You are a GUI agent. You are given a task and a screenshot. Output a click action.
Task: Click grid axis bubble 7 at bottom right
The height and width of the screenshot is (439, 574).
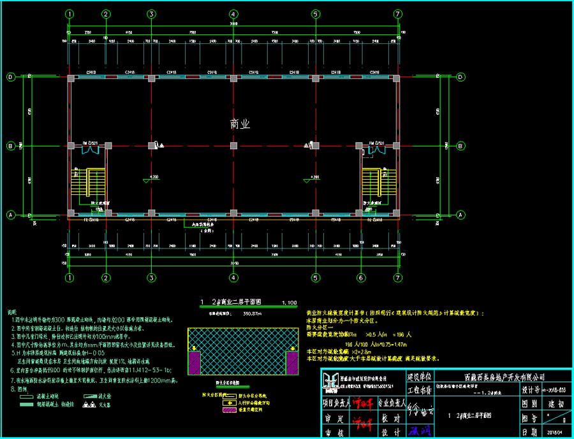(x=397, y=278)
